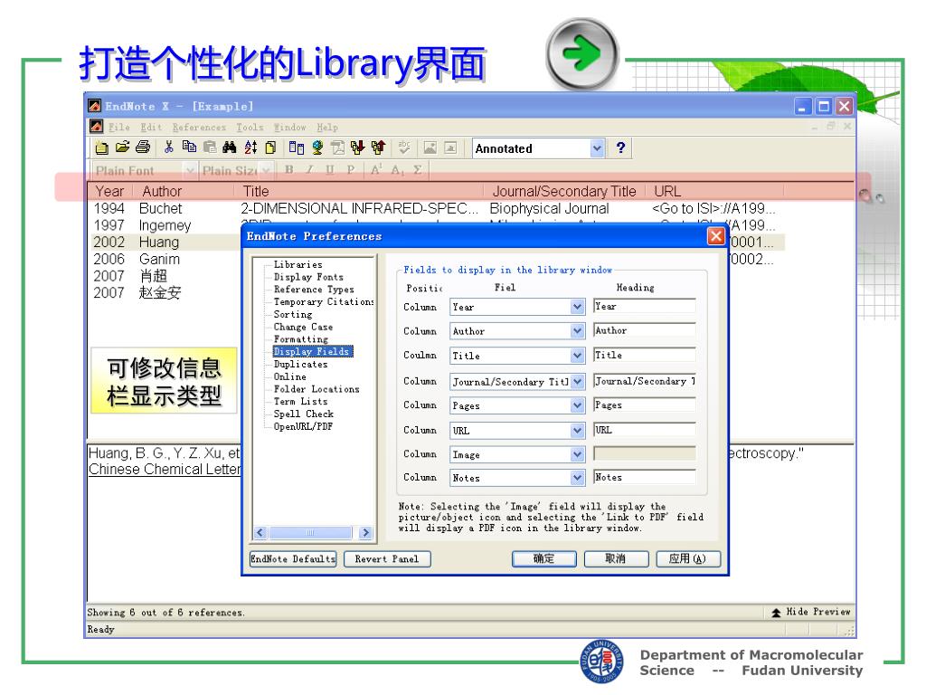Select Term Lists in preferences tree
Image resolution: width=926 pixels, height=695 pixels.
[x=300, y=401]
